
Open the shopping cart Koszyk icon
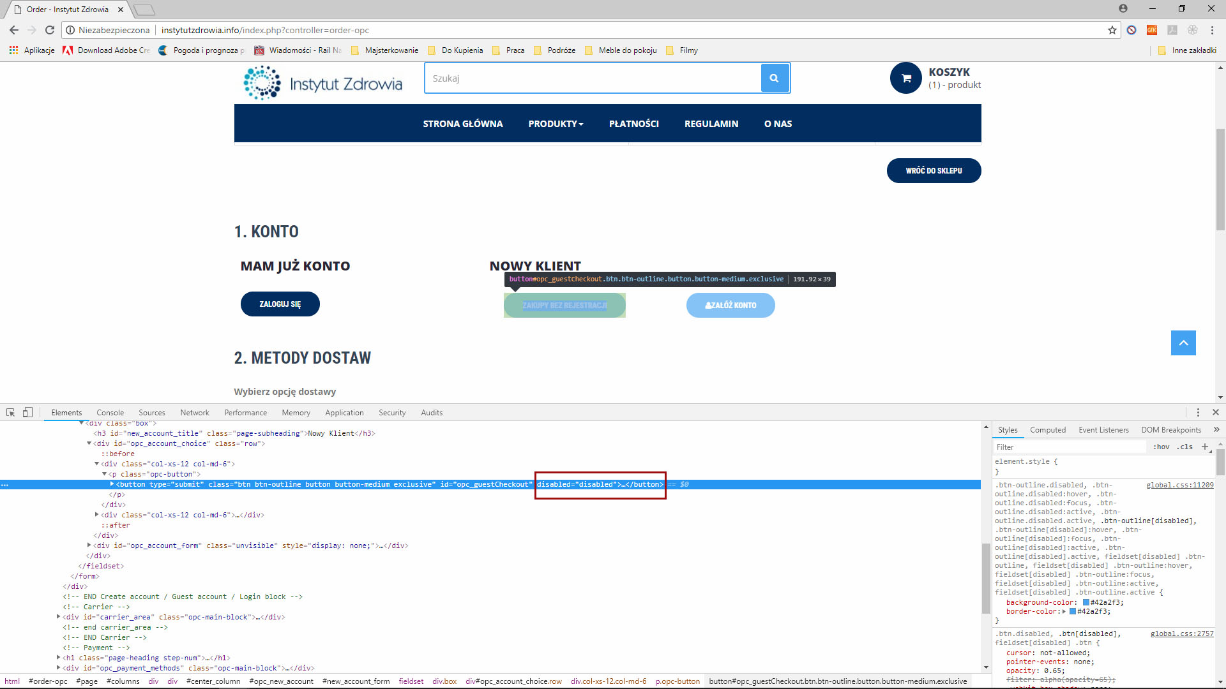pos(905,78)
